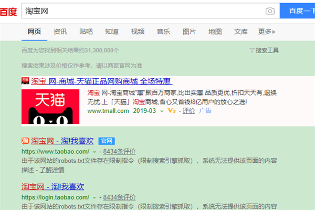Click the Tmall favicon beside ad title

25,81
